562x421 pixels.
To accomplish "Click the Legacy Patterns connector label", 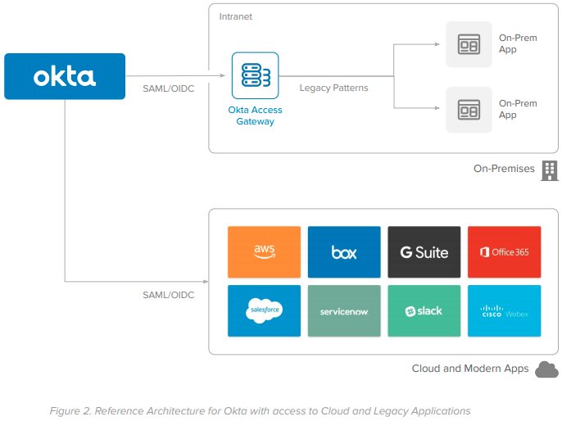I will point(333,88).
